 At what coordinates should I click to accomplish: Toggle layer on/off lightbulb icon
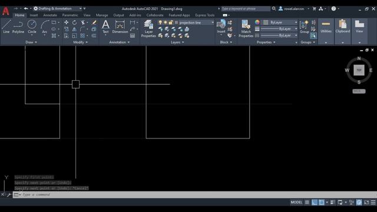pyautogui.click(x=160, y=22)
